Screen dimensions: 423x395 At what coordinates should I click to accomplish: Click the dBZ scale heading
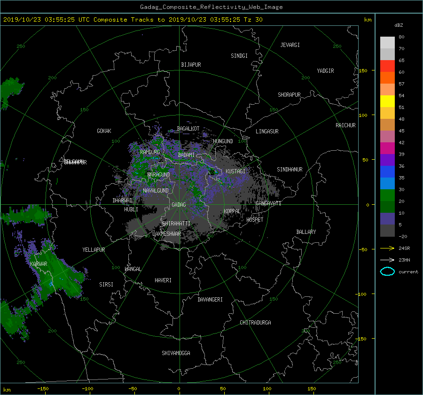399,25
